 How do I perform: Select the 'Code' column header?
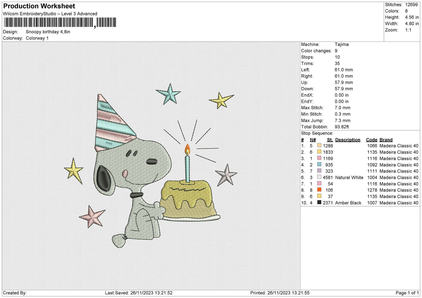click(x=371, y=140)
